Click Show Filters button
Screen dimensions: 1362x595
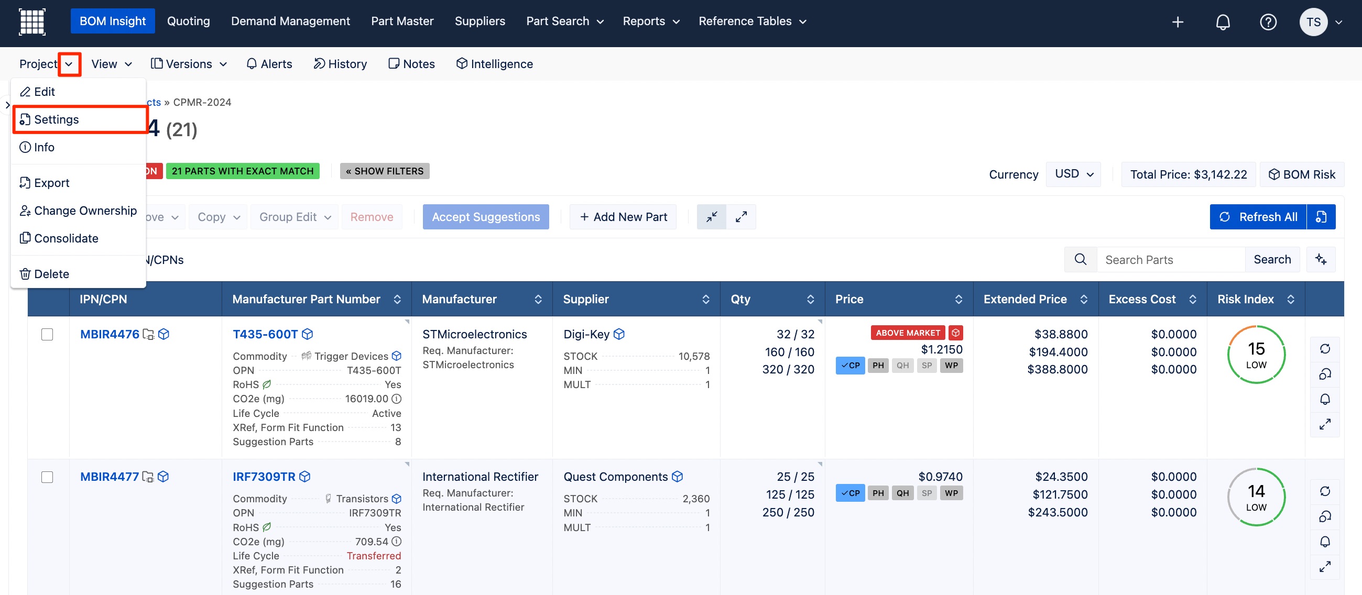point(384,171)
